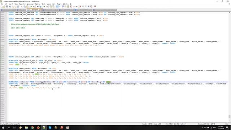The height and width of the screenshot is (130, 231).
Task: Open the Search menu
Action: pyautogui.click(x=11, y=4)
